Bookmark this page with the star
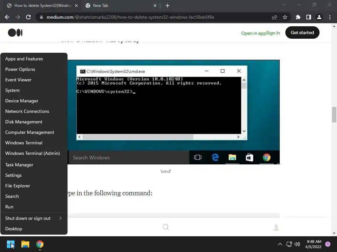This screenshot has height=252, width=337. (285, 17)
